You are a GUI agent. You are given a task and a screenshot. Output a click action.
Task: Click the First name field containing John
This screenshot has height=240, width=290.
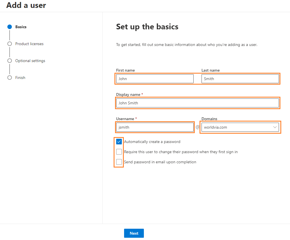(x=155, y=79)
